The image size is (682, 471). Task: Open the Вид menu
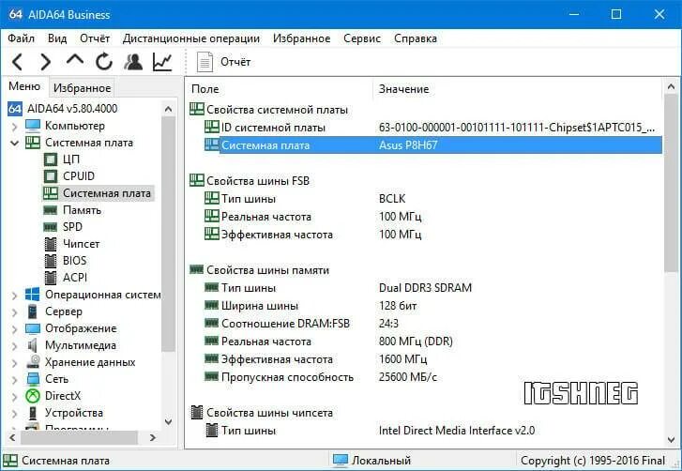57,38
